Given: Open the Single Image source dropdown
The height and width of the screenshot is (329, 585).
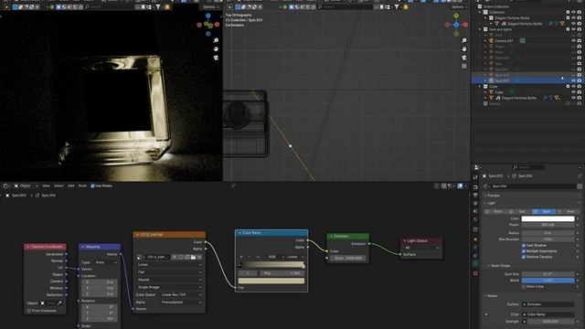Looking at the screenshot, I should pyautogui.click(x=169, y=287).
